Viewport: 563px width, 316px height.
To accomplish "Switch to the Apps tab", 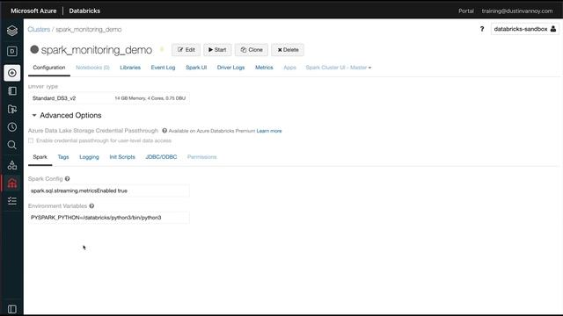I will click(x=289, y=68).
